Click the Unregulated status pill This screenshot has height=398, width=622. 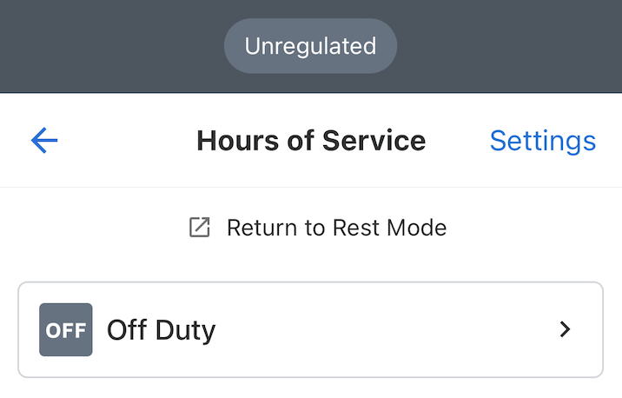(310, 46)
